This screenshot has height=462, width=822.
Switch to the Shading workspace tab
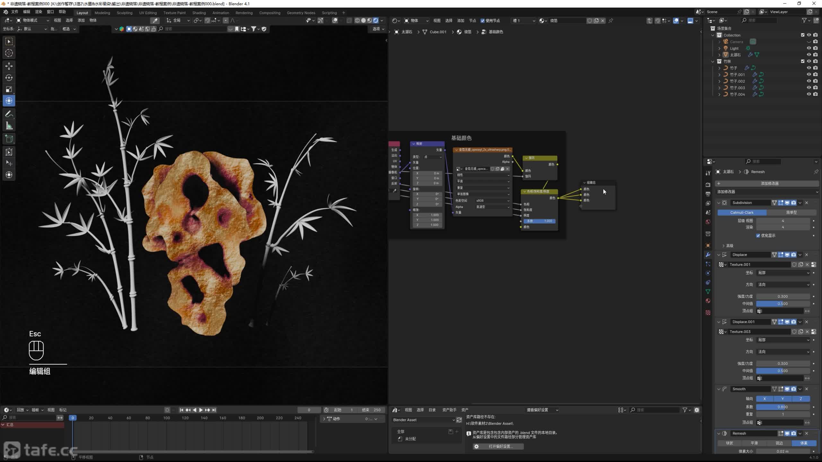tap(199, 13)
